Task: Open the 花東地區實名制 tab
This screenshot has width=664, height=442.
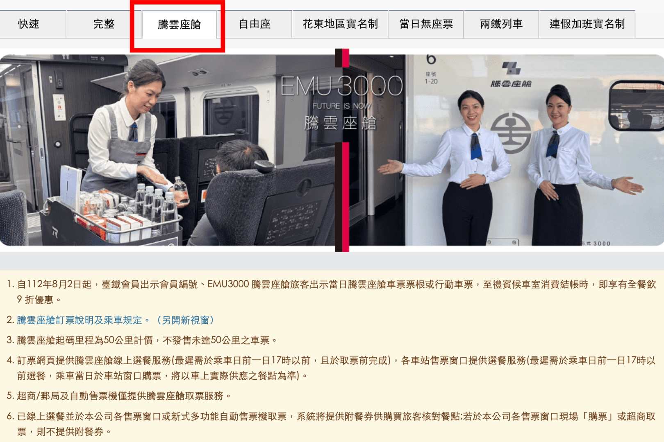Action: pyautogui.click(x=340, y=24)
